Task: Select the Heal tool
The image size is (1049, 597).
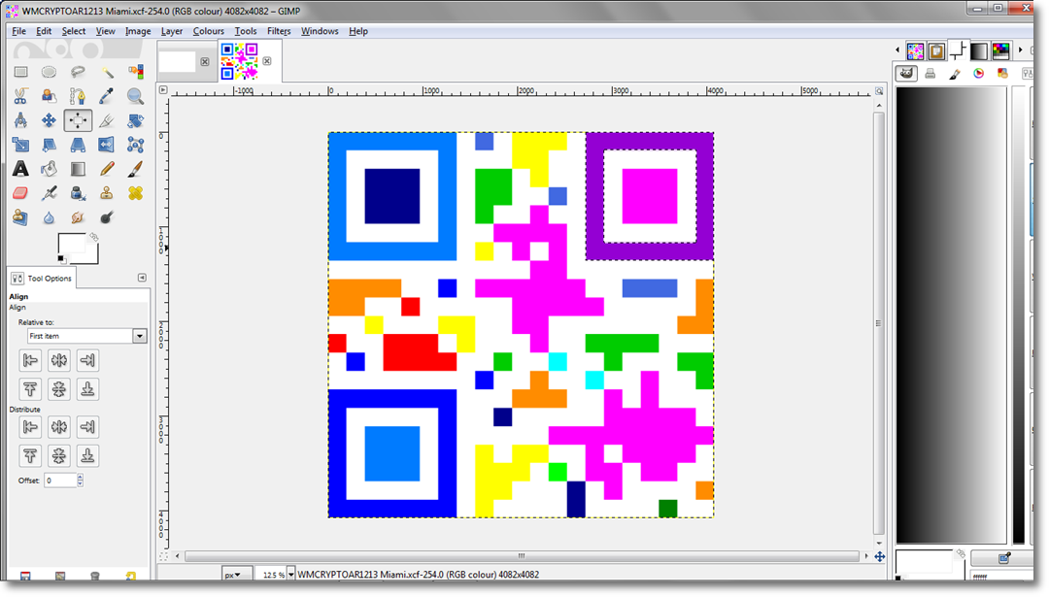Action: (x=135, y=193)
